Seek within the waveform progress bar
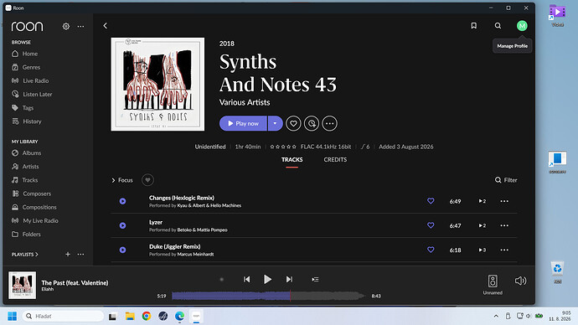 (x=268, y=296)
